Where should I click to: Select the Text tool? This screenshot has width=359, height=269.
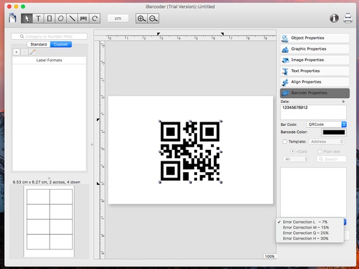(x=38, y=18)
